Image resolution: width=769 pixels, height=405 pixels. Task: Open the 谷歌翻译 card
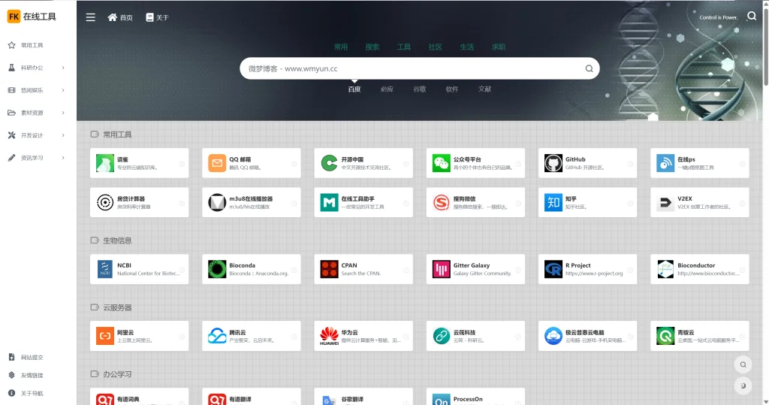pos(363,397)
